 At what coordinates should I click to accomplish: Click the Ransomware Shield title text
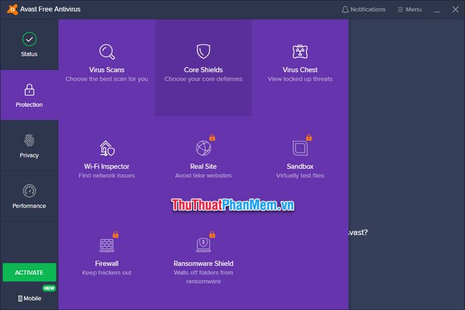tap(203, 263)
